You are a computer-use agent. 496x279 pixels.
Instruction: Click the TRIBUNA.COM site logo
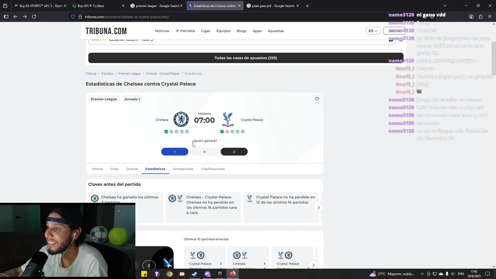[106, 31]
